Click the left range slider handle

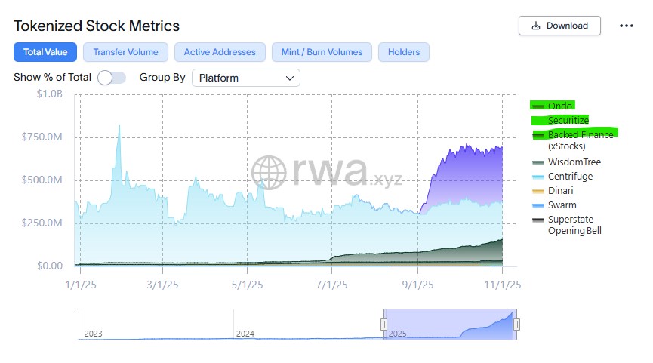pos(383,325)
